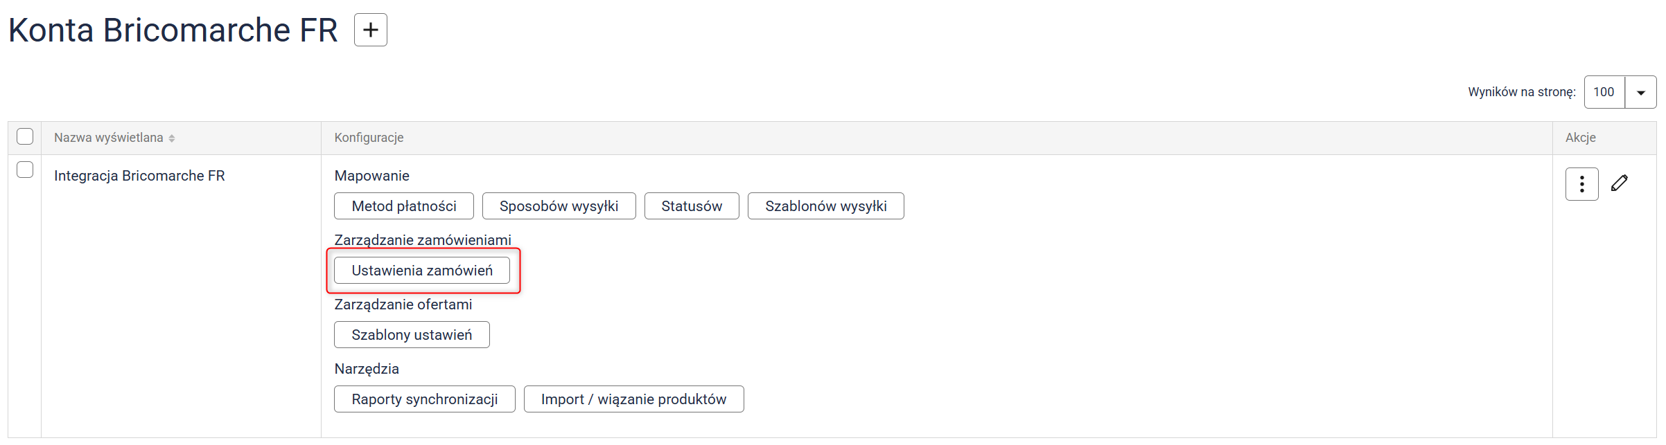Click the Konta Bricomarche FR page heading
1666x445 pixels.
pos(173,30)
